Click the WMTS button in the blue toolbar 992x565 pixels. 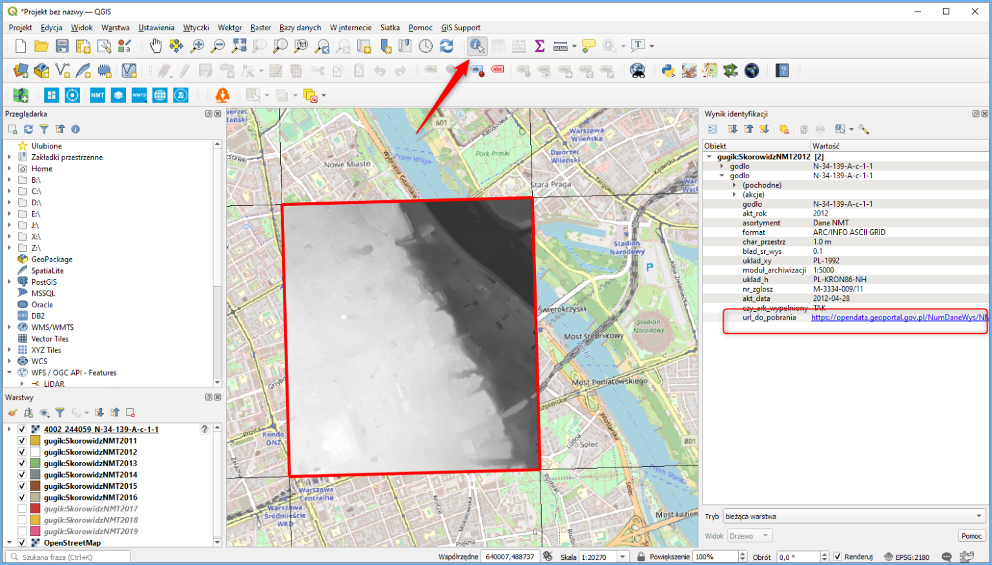pos(139,94)
